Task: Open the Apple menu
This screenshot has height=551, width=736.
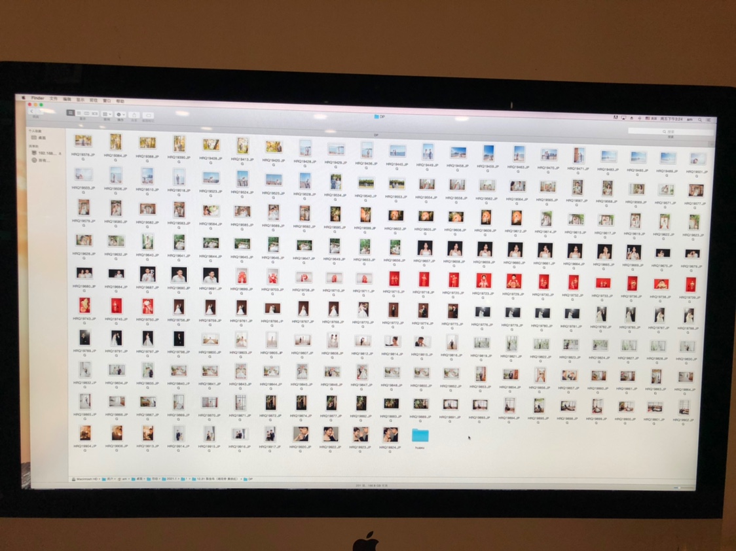Action: pyautogui.click(x=24, y=98)
